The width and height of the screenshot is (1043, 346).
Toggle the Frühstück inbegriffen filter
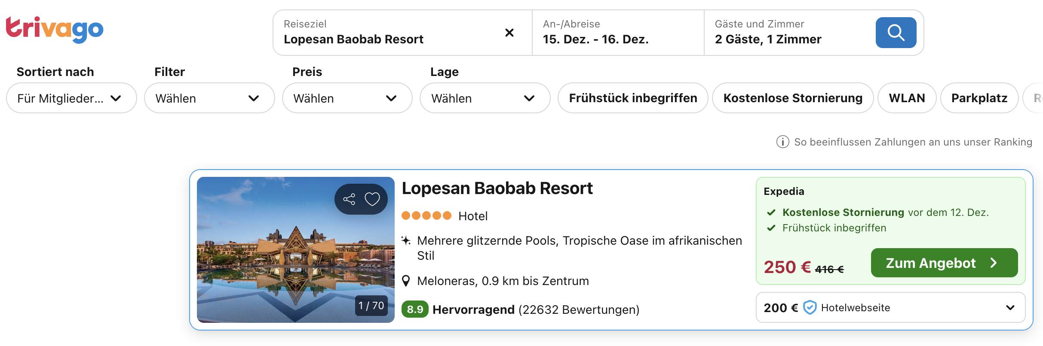pyautogui.click(x=633, y=98)
